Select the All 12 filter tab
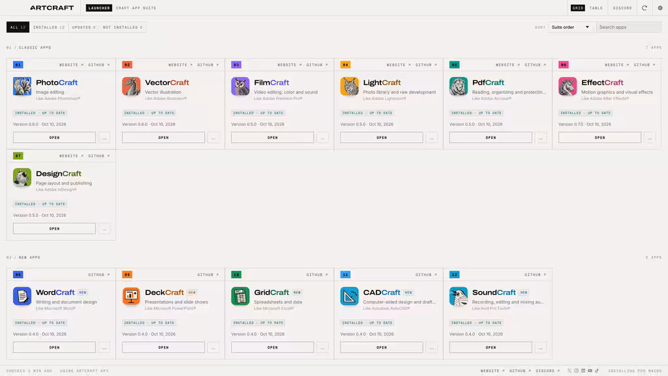 coord(18,27)
